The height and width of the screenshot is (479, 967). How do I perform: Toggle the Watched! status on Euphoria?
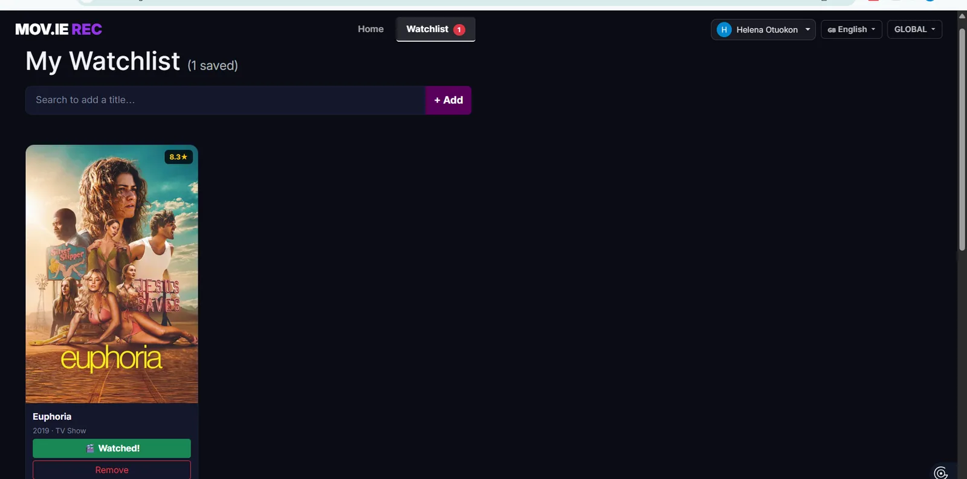[x=112, y=448]
